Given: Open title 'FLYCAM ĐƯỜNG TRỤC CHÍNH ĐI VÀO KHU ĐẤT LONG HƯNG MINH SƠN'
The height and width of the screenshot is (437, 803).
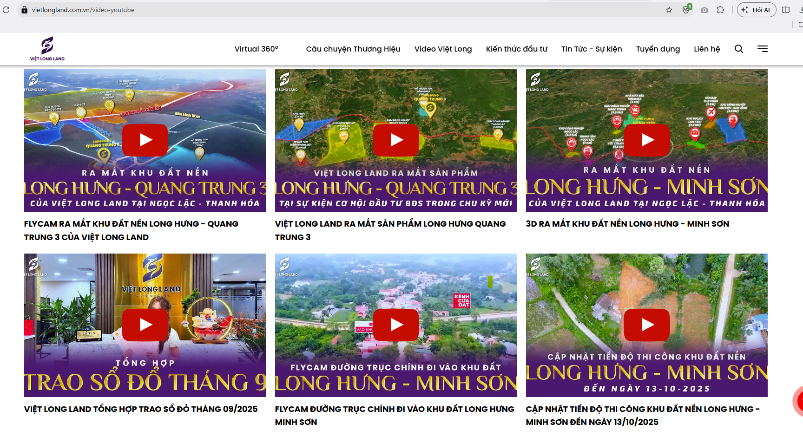Looking at the screenshot, I should coord(395,416).
